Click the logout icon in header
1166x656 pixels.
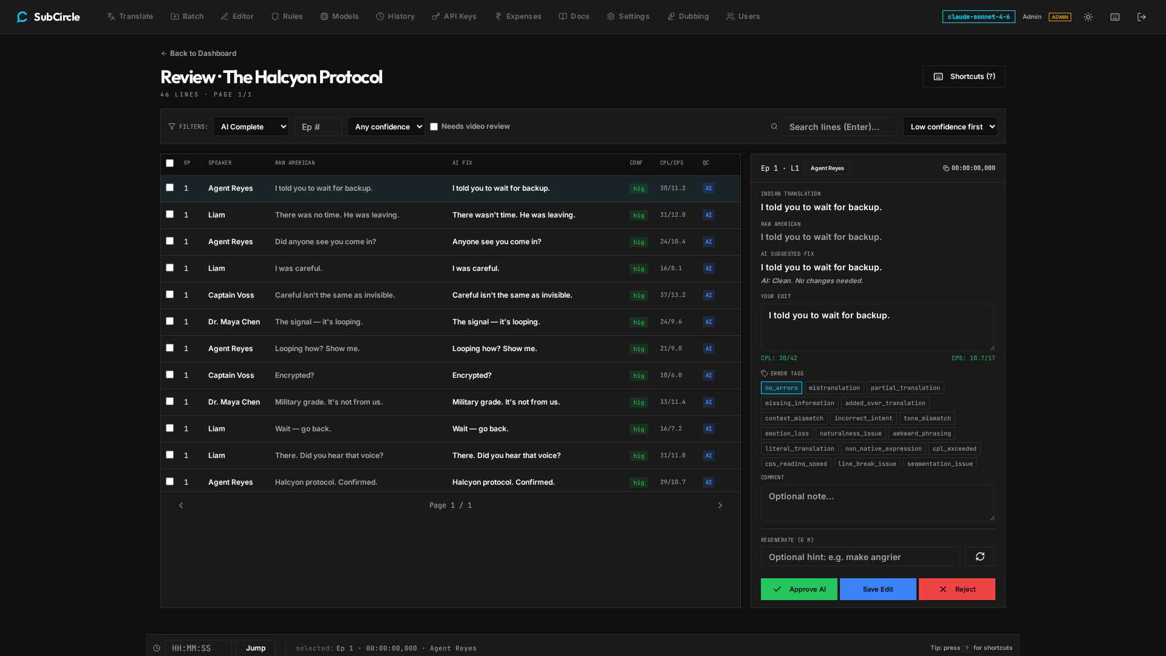tap(1142, 17)
